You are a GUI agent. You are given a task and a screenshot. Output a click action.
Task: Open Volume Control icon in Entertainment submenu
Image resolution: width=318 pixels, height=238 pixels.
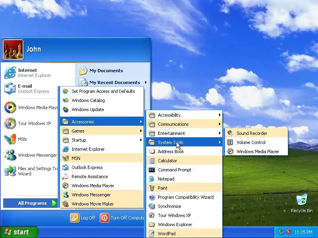coord(230,142)
